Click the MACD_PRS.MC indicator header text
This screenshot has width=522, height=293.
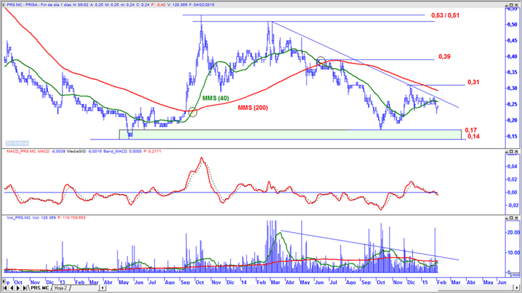pyautogui.click(x=21, y=151)
